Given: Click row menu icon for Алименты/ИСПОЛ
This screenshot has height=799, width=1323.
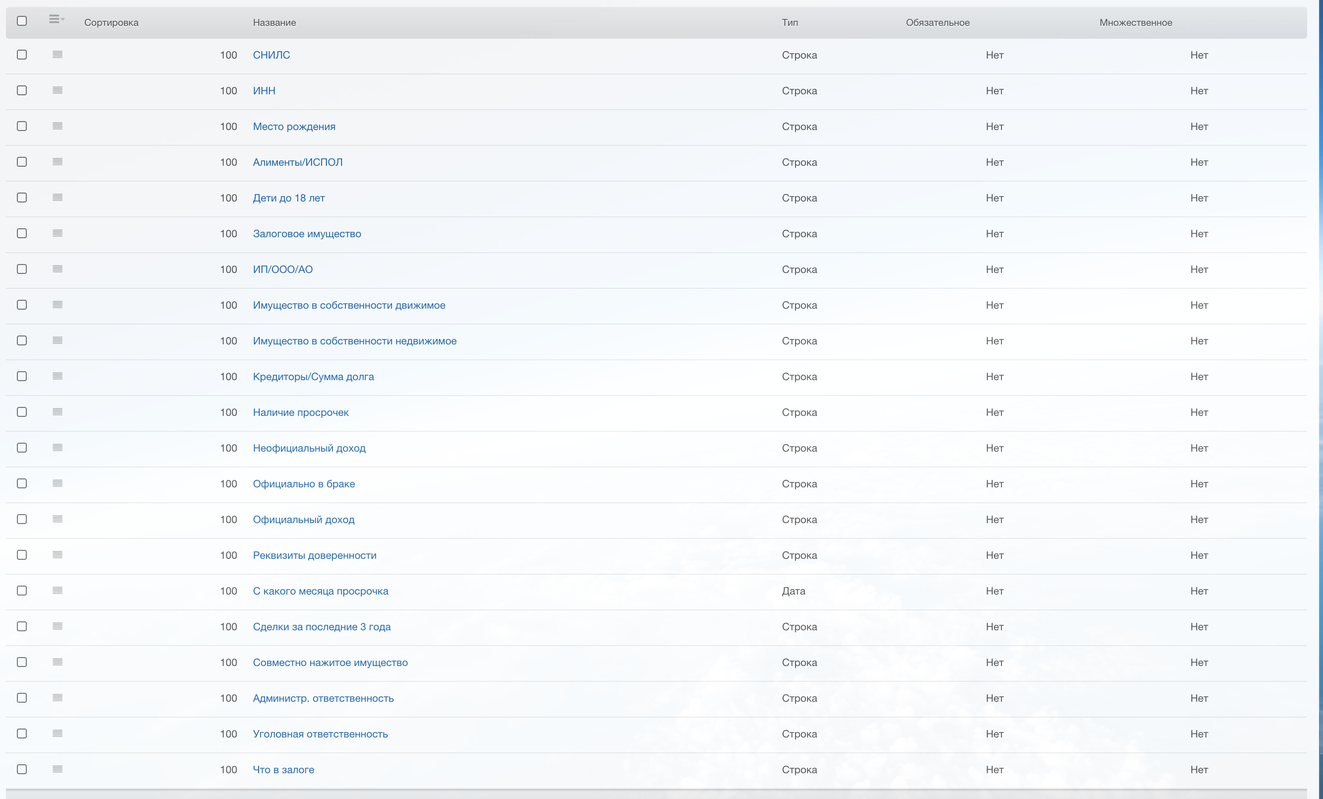Looking at the screenshot, I should coord(58,162).
